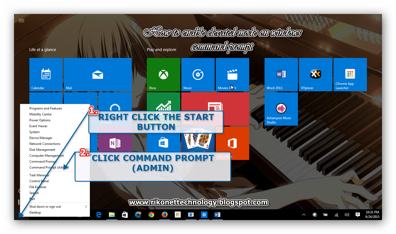Click the volume icon in system tray
396x234 pixels.
[x=347, y=215]
